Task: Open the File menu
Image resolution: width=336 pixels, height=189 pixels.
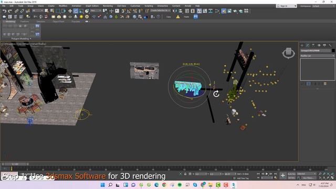Action: [4, 6]
